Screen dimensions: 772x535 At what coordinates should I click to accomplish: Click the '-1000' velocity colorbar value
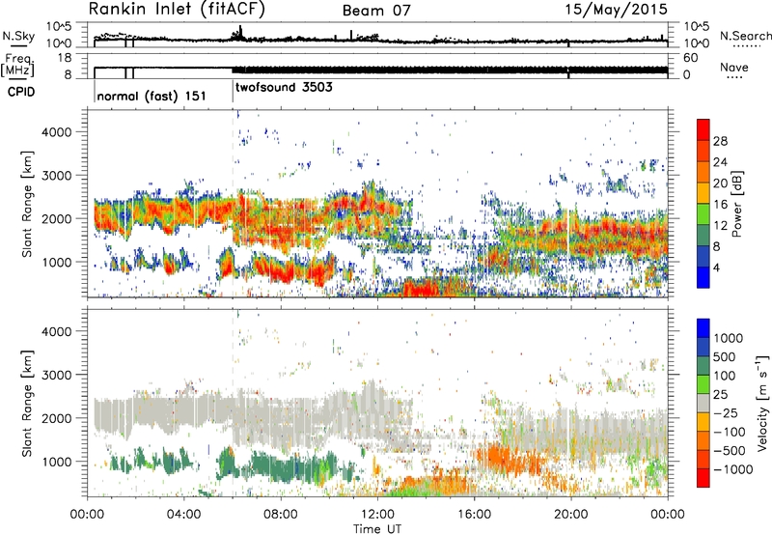point(733,469)
